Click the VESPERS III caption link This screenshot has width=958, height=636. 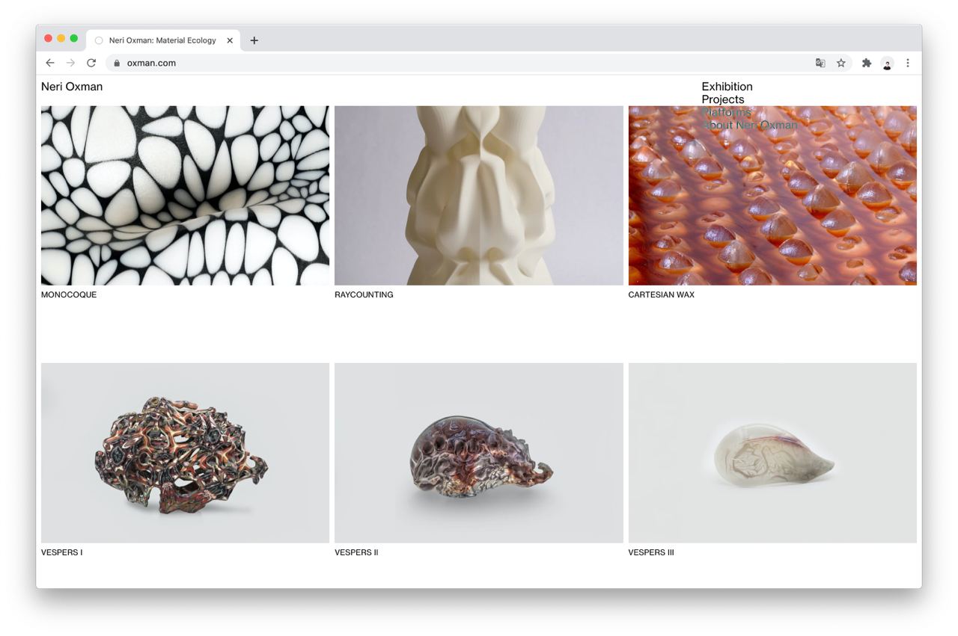[651, 552]
